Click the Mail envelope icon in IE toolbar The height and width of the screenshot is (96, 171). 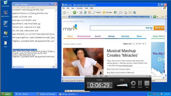(x=120, y=13)
